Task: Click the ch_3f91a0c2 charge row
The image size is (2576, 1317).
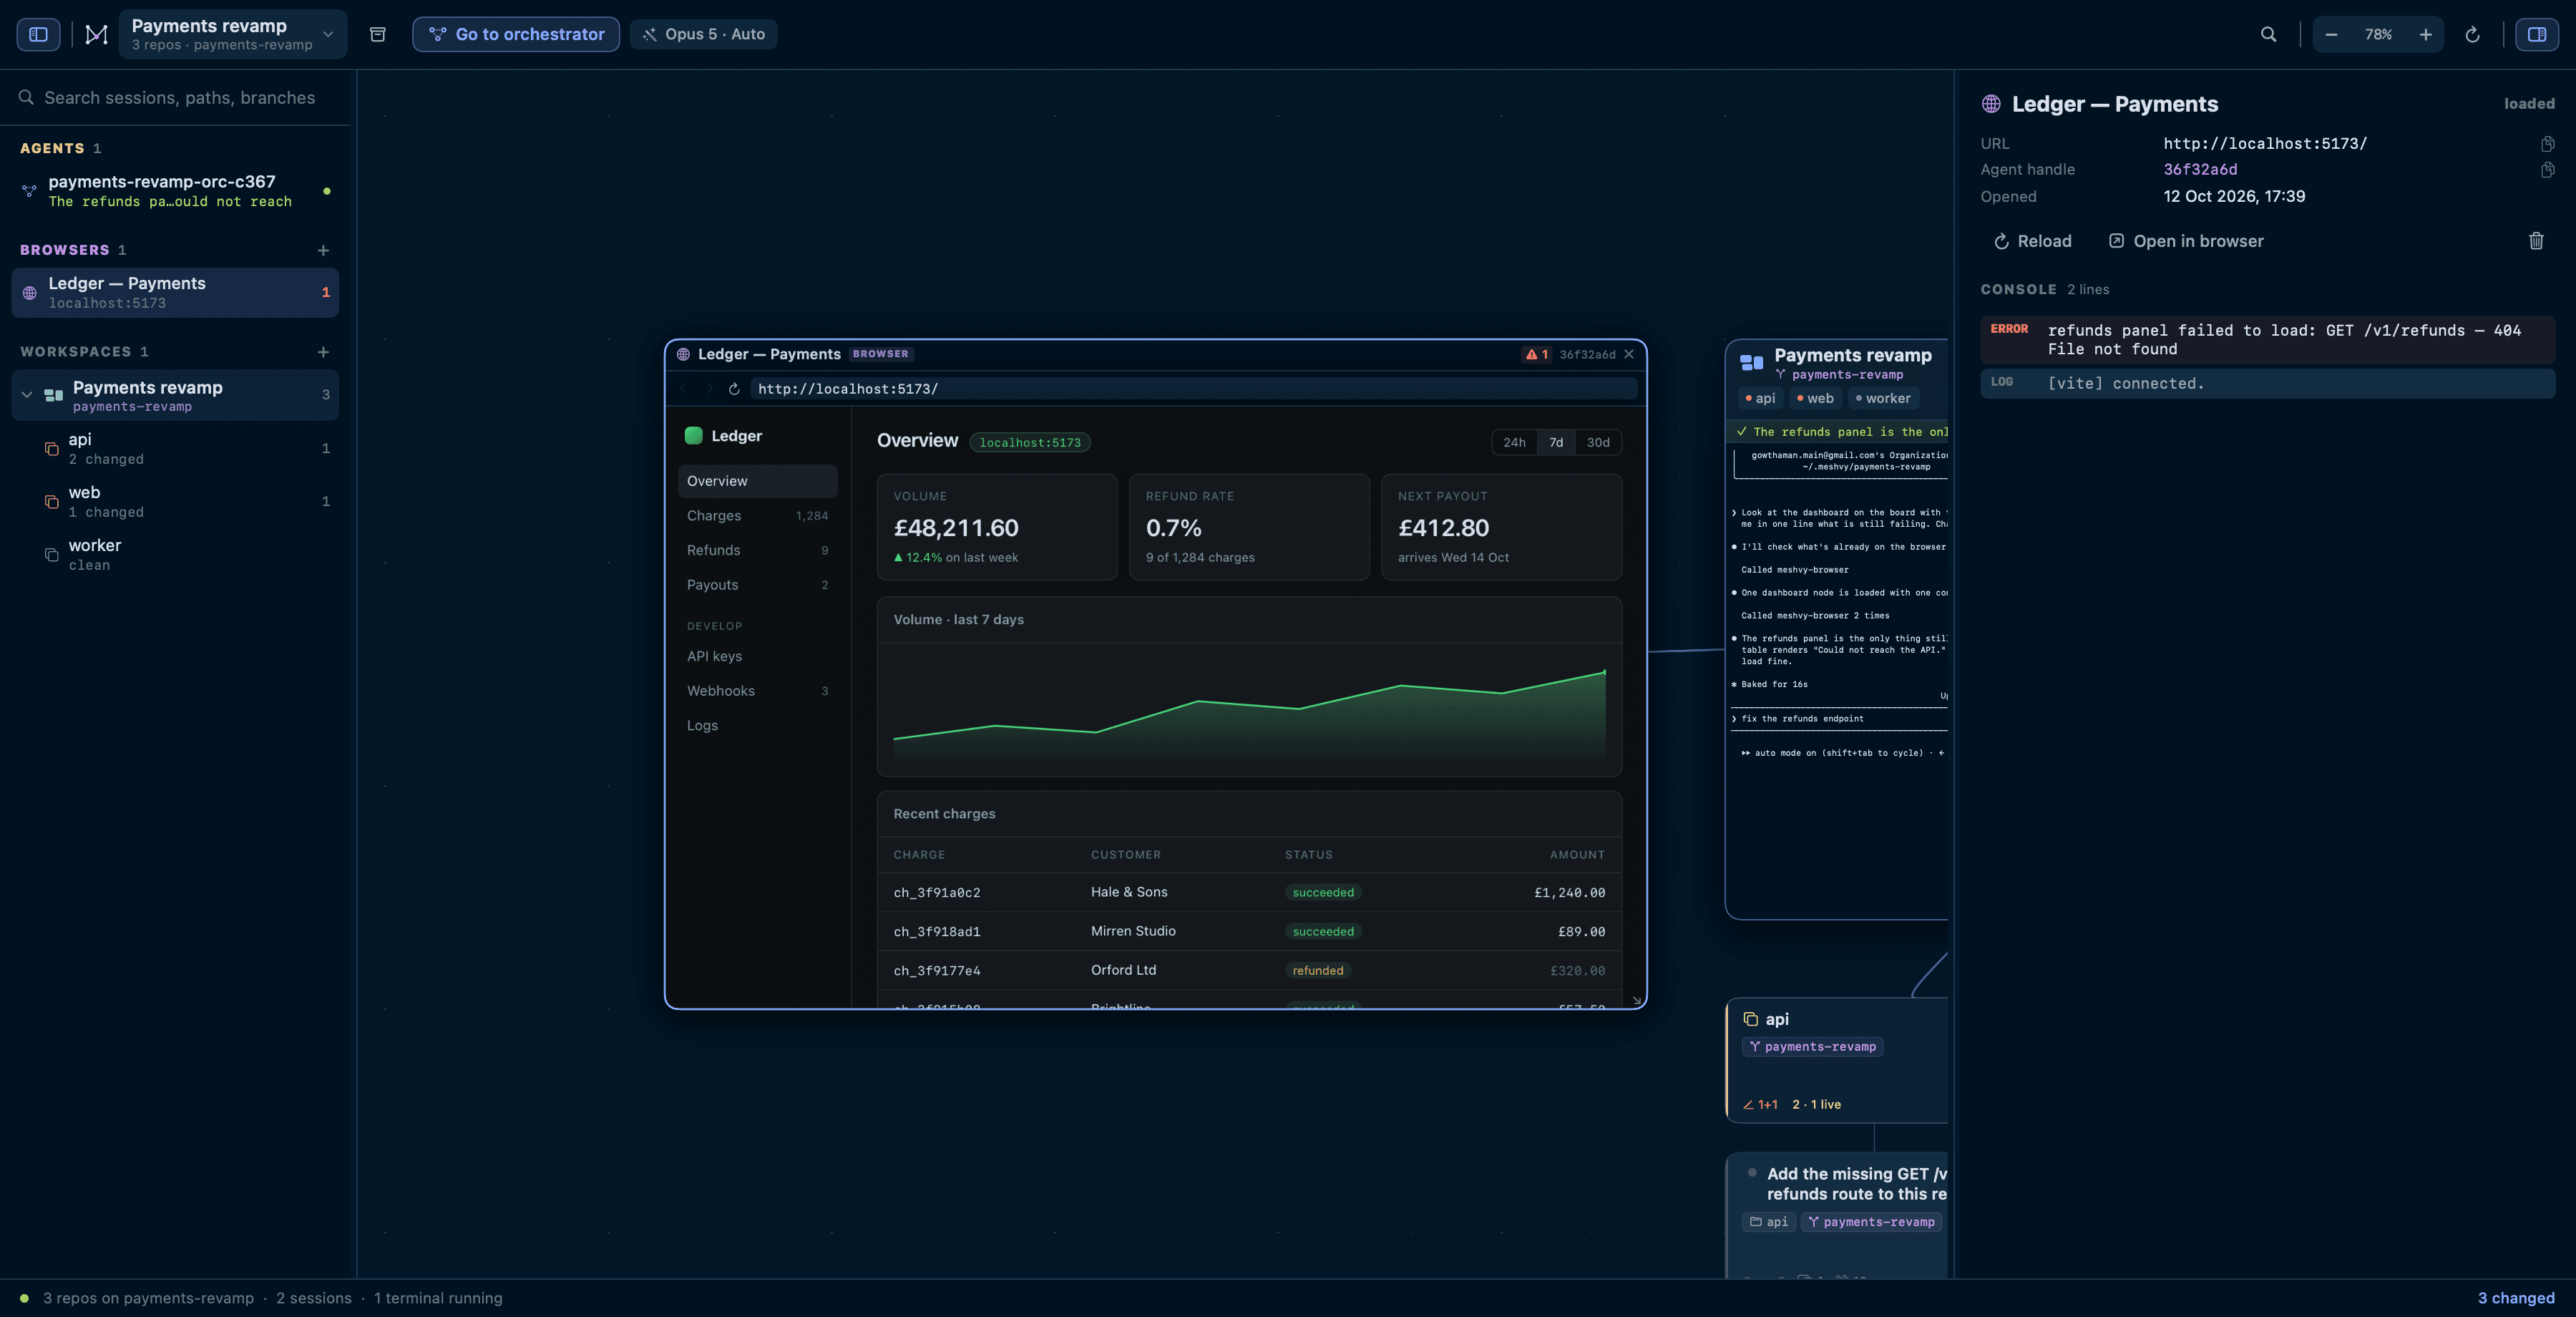Action: (x=1249, y=892)
